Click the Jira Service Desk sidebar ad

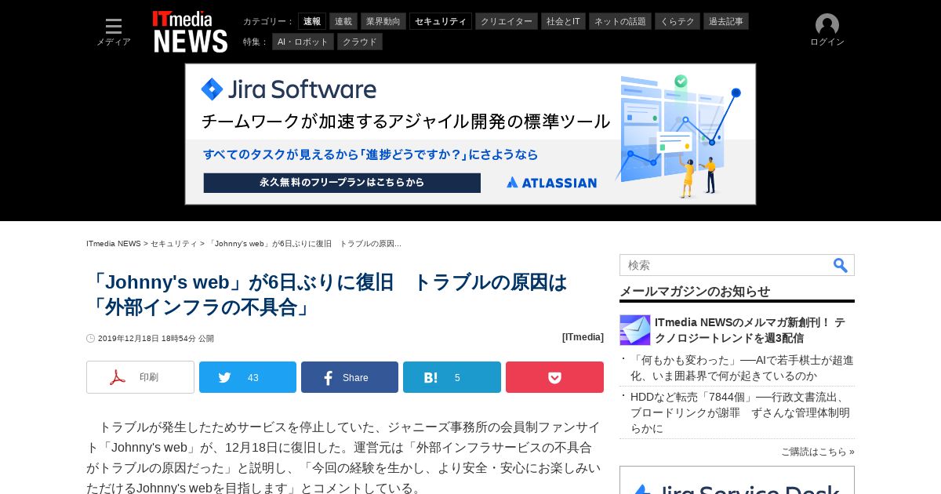737,480
